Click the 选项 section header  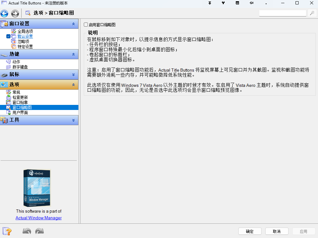coord(39,85)
